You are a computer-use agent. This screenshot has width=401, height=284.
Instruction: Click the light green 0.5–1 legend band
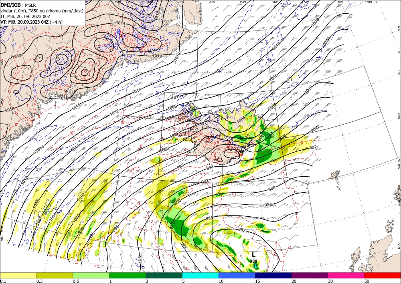91,275
